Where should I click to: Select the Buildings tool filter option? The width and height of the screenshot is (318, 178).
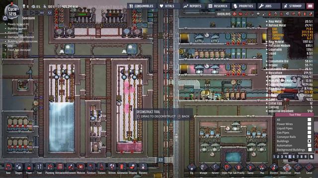coord(309,141)
